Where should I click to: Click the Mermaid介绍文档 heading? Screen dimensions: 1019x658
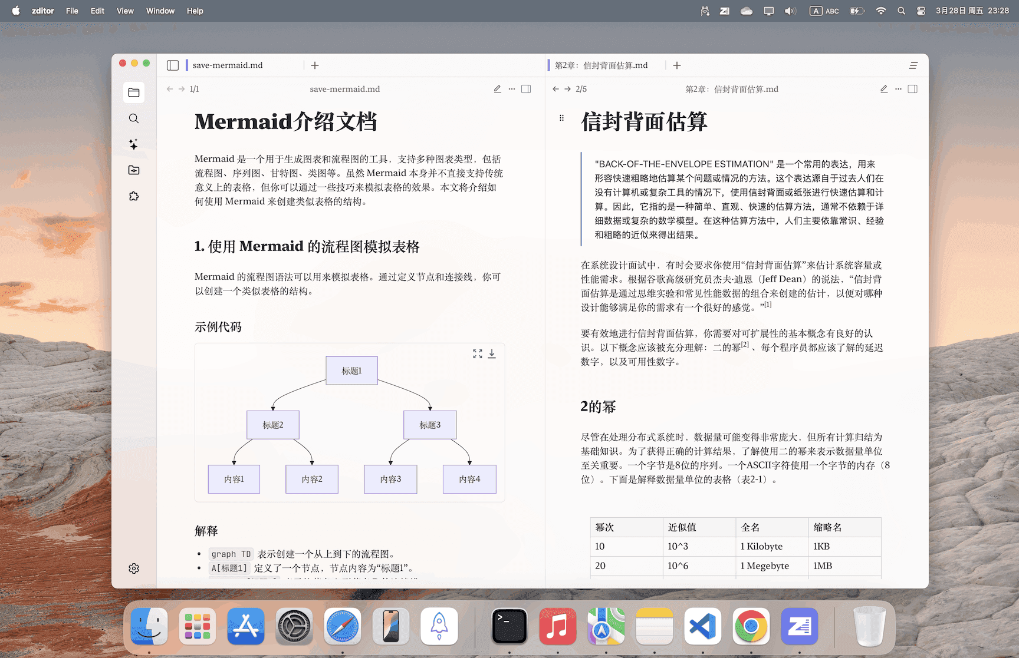coord(285,121)
